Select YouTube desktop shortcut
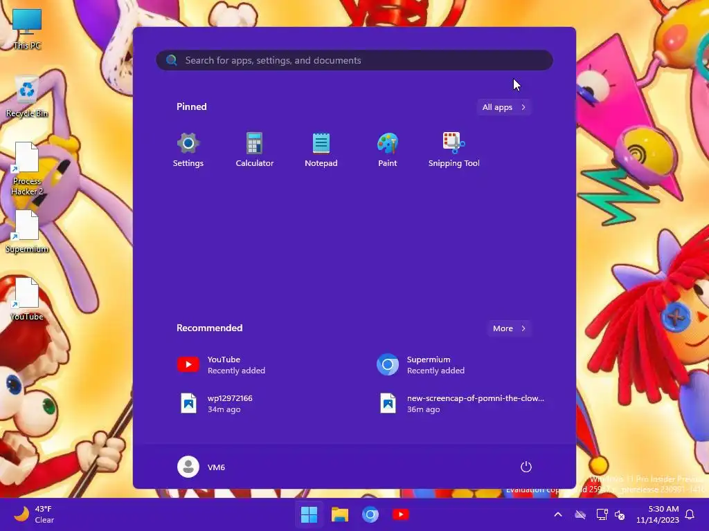The width and height of the screenshot is (709, 531). click(x=27, y=299)
